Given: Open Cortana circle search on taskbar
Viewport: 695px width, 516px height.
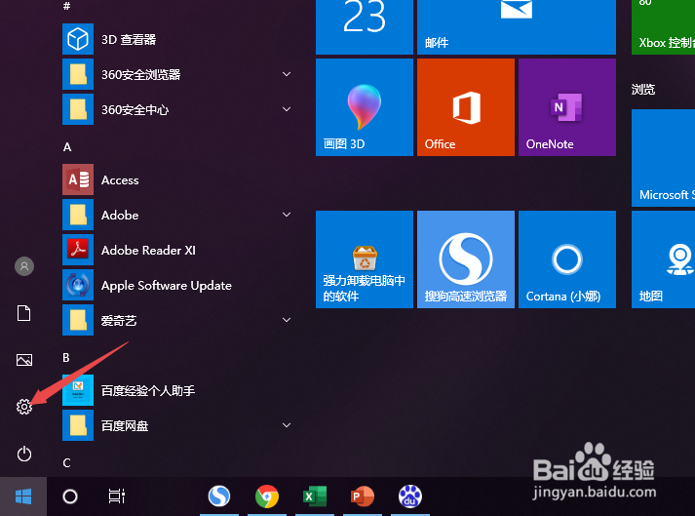Looking at the screenshot, I should (x=70, y=496).
